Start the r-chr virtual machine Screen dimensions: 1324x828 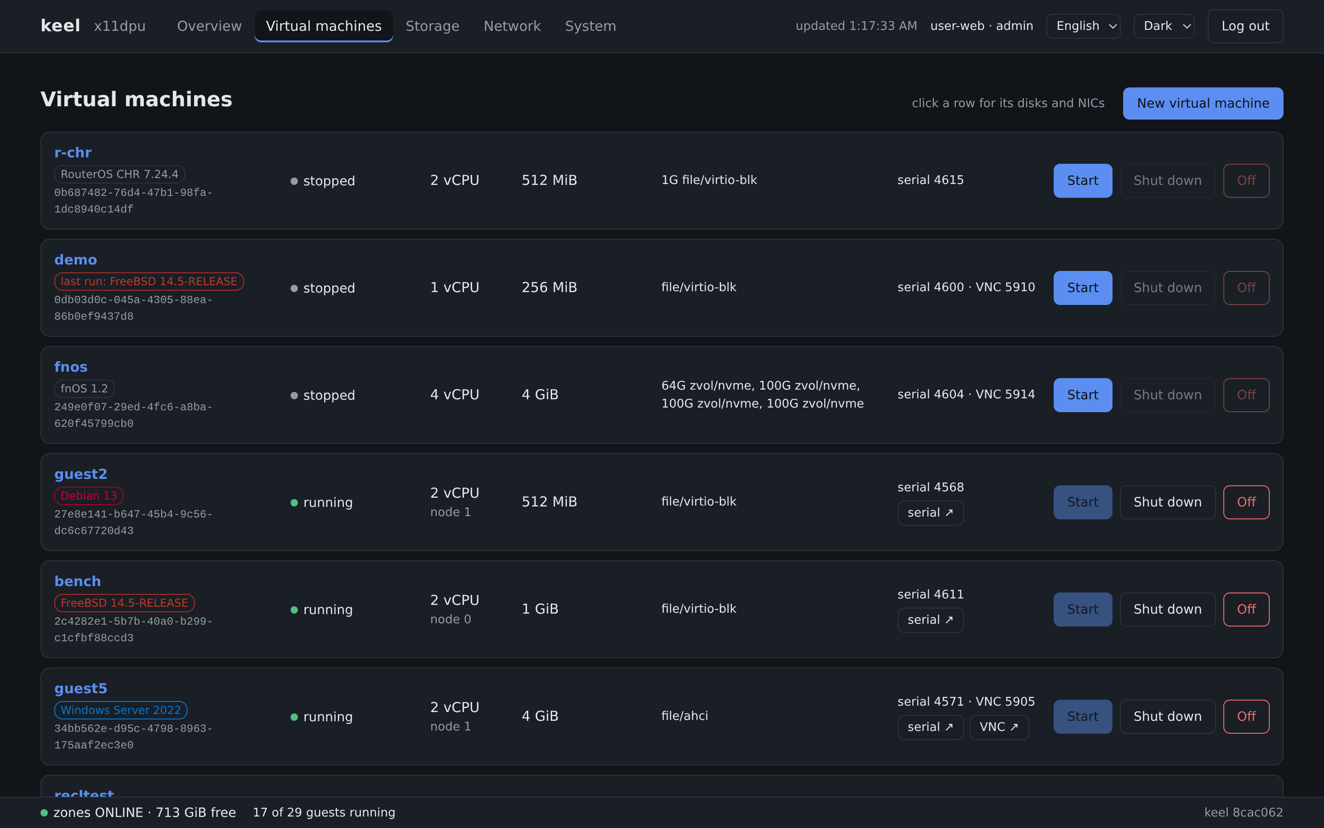(x=1082, y=180)
